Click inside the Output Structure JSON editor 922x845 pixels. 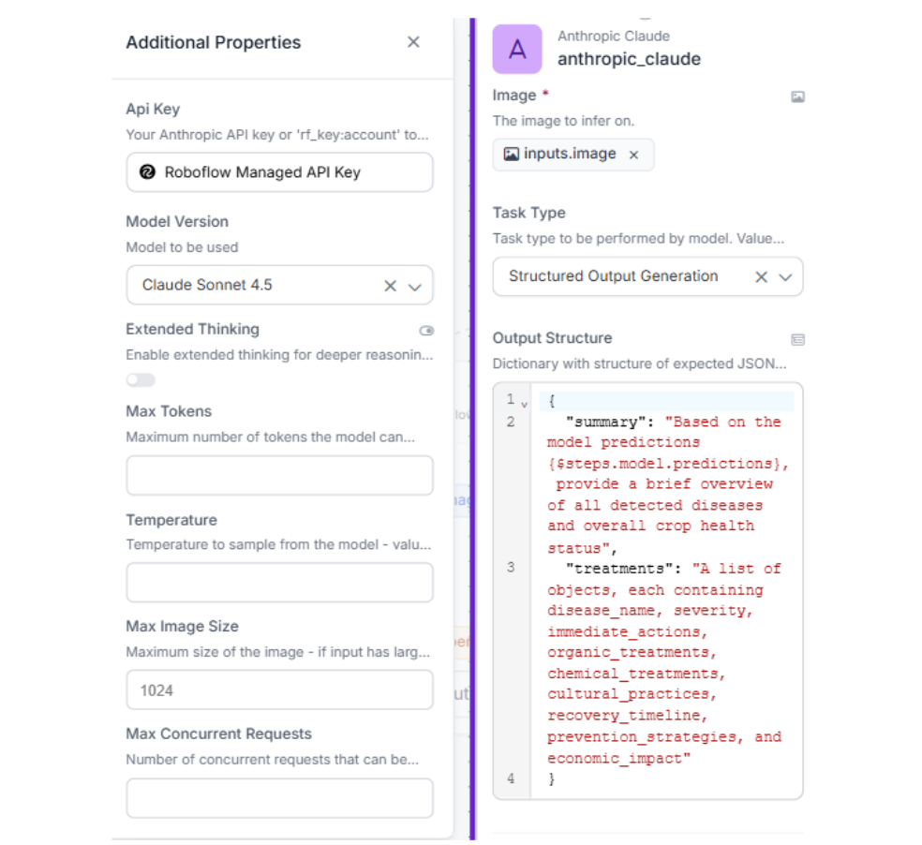tap(664, 590)
